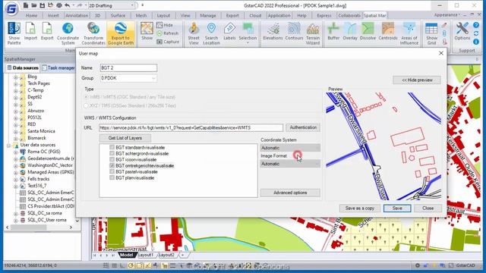Open the Task manager tab
The width and height of the screenshot is (486, 273).
[x=58, y=67]
